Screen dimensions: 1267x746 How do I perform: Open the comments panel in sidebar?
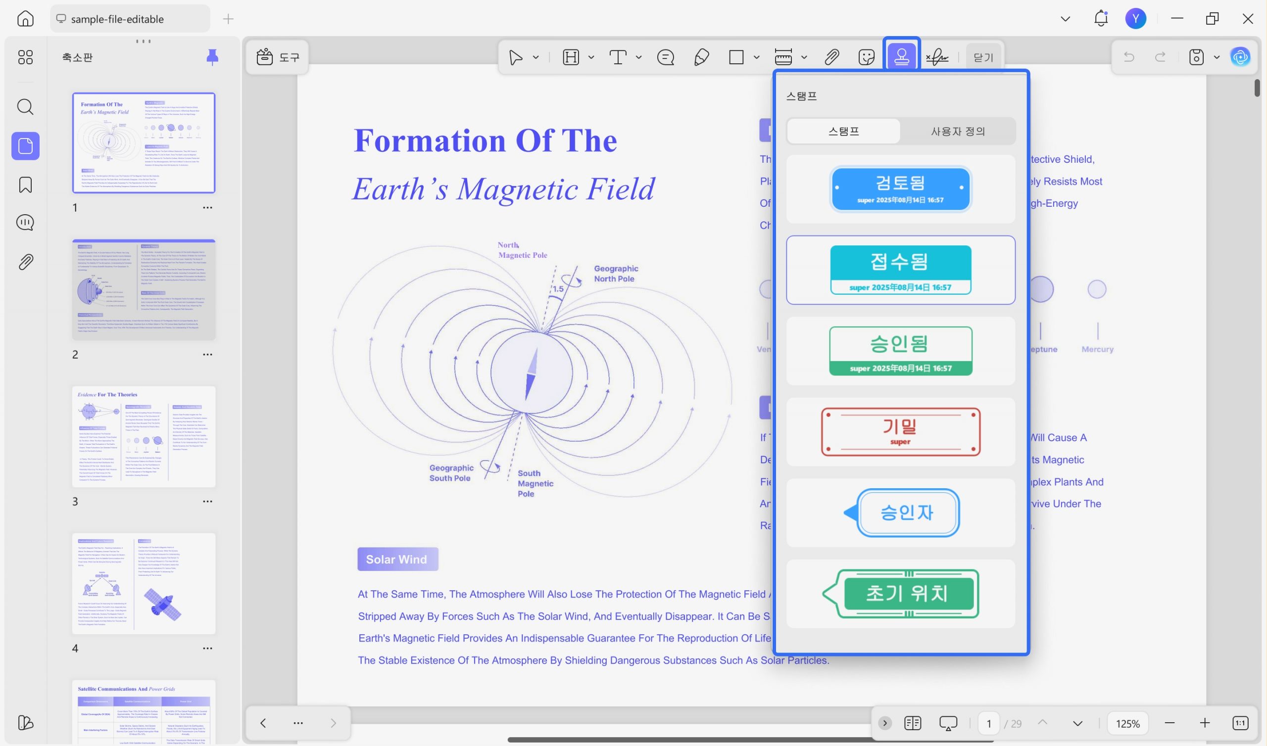[25, 223]
